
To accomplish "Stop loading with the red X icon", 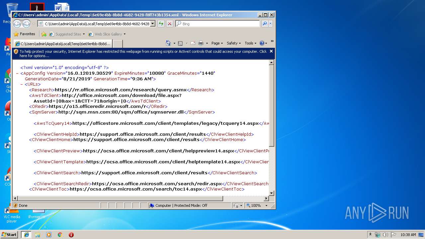I will point(169,24).
